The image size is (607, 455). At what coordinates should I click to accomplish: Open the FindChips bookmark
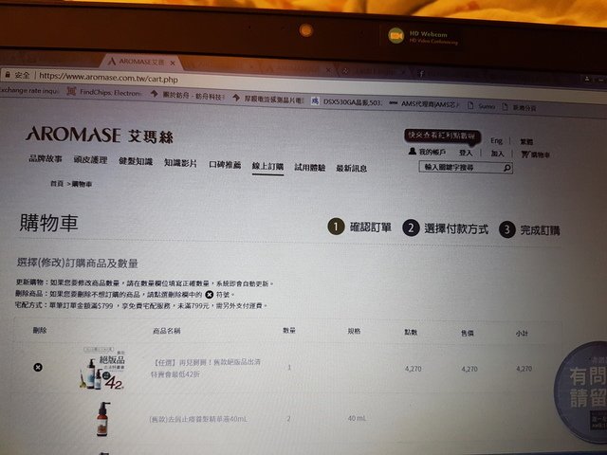[104, 93]
